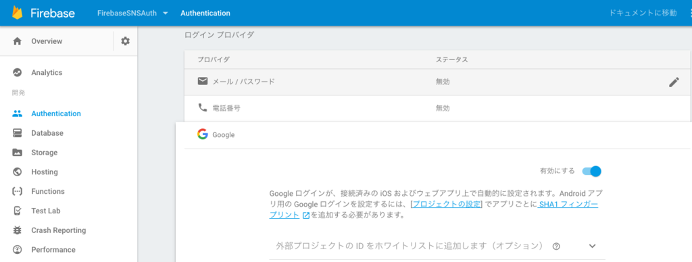This screenshot has height=262, width=692.
Task: Click the 無効 status of メール / パスワード
Action: point(443,82)
